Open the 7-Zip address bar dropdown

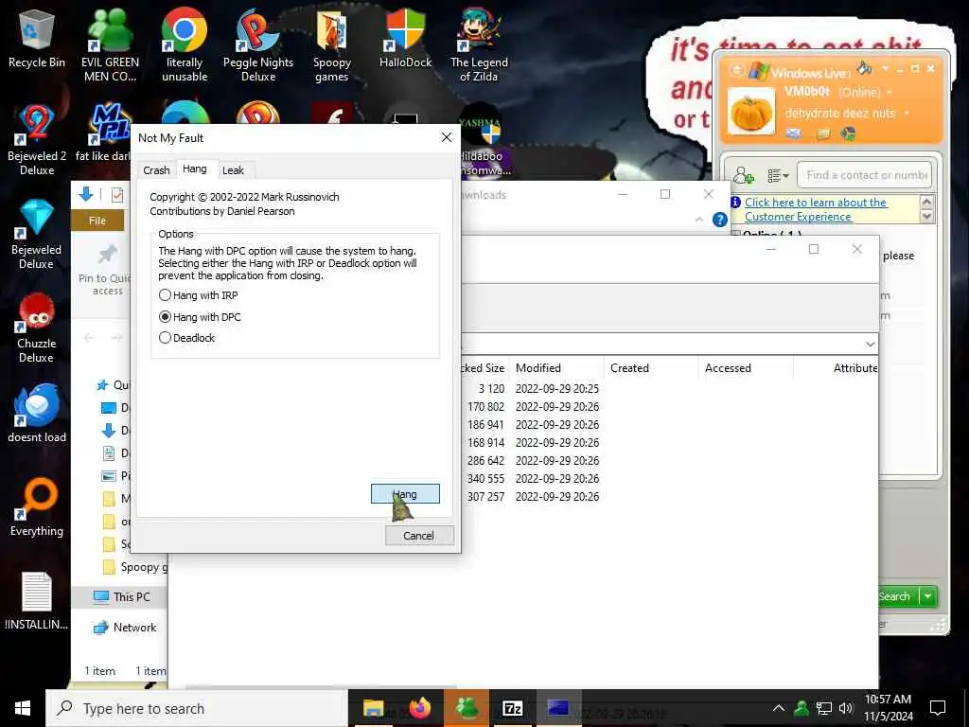pyautogui.click(x=871, y=345)
